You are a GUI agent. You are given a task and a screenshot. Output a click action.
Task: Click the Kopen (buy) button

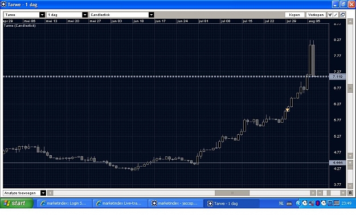[x=294, y=15]
